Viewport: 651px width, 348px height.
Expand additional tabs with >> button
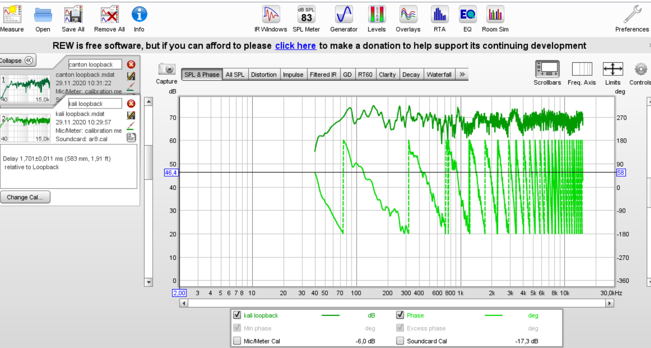pyautogui.click(x=462, y=75)
